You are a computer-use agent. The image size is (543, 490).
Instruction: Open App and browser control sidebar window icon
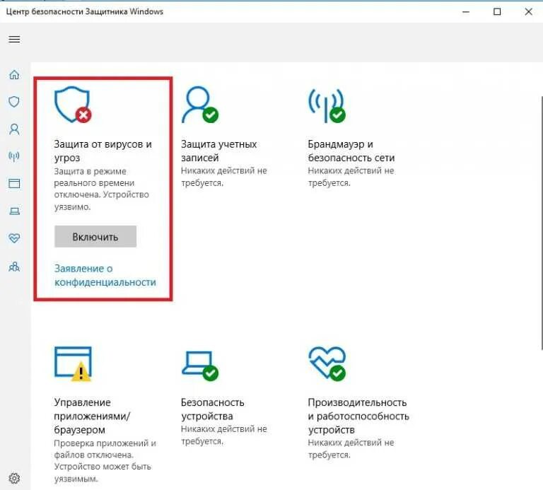click(14, 184)
